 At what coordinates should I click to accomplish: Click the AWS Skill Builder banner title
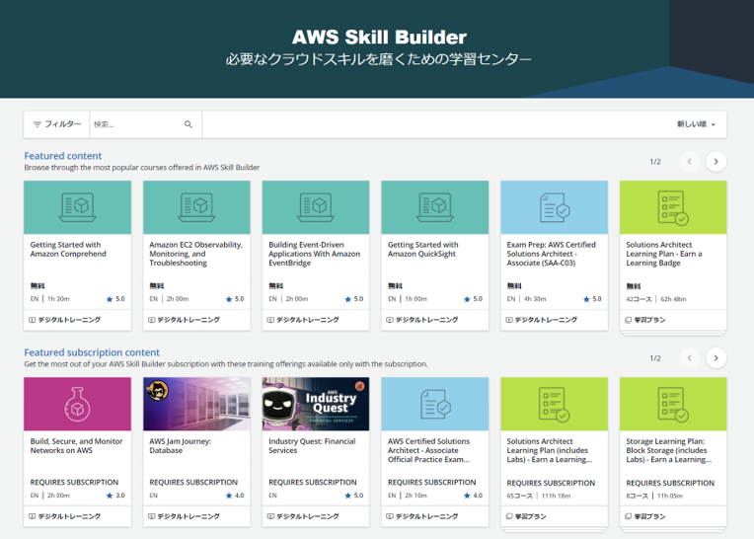[379, 38]
